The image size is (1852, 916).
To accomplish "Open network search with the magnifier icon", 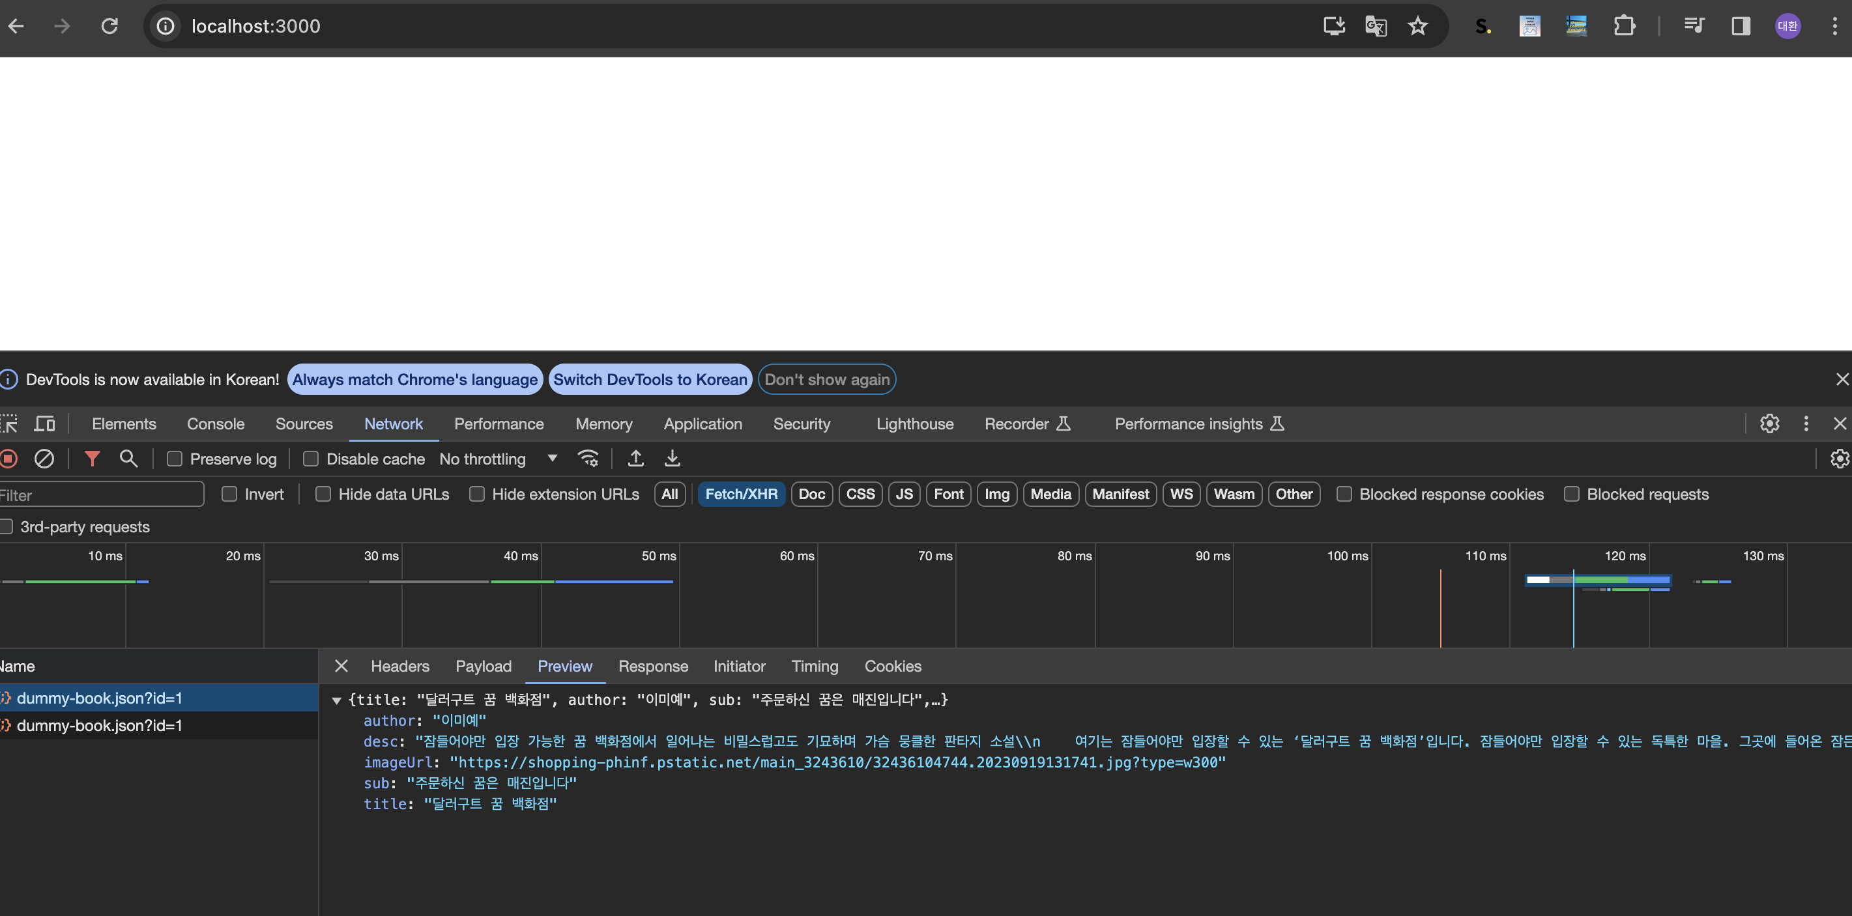I will click(128, 459).
